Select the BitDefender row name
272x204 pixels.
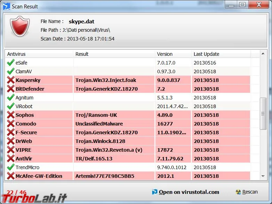point(30,89)
